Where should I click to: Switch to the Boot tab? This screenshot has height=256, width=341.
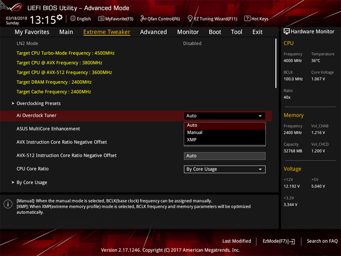tap(215, 32)
